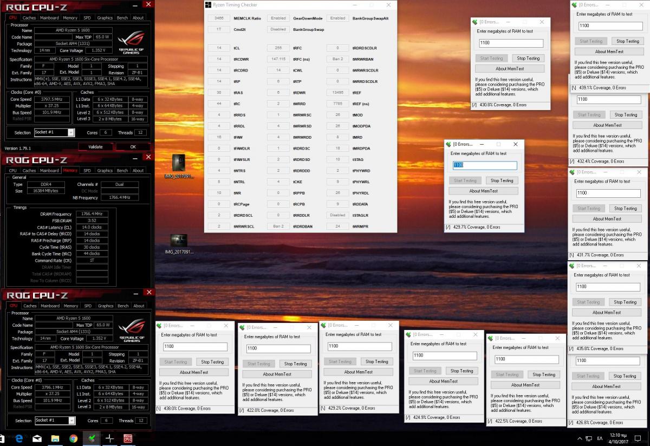Switch to SPD tab in 3797.5 MHz CPU-Z window
The width and height of the screenshot is (650, 446).
(87, 18)
